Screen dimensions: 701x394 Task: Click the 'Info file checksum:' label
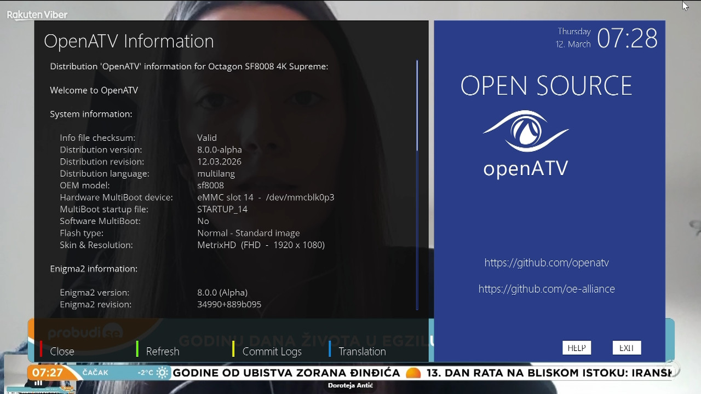pos(97,138)
